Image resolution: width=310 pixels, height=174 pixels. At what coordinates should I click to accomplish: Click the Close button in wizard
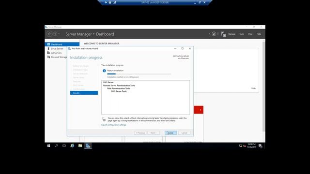tap(171, 133)
